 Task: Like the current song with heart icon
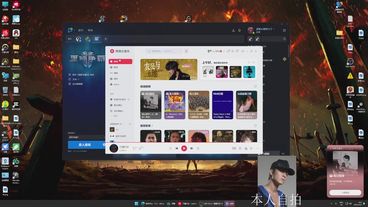(x=134, y=148)
